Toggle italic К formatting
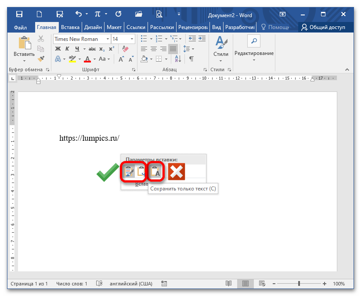 click(67, 49)
